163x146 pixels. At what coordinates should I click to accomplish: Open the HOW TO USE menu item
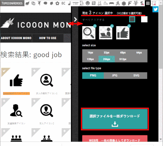click(48, 38)
